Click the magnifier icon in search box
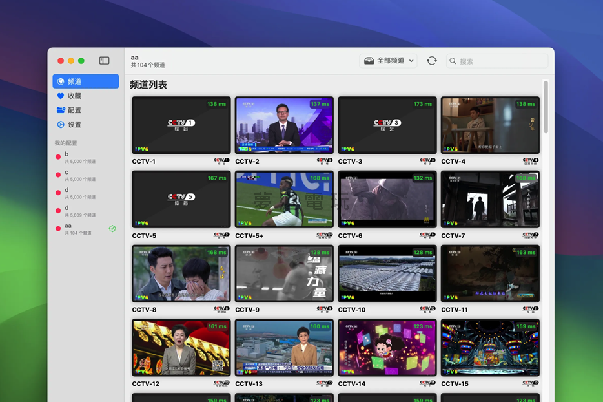603x402 pixels. tap(453, 61)
